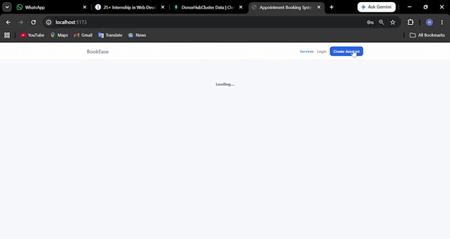
Task: Open the News bookmark
Action: (137, 35)
